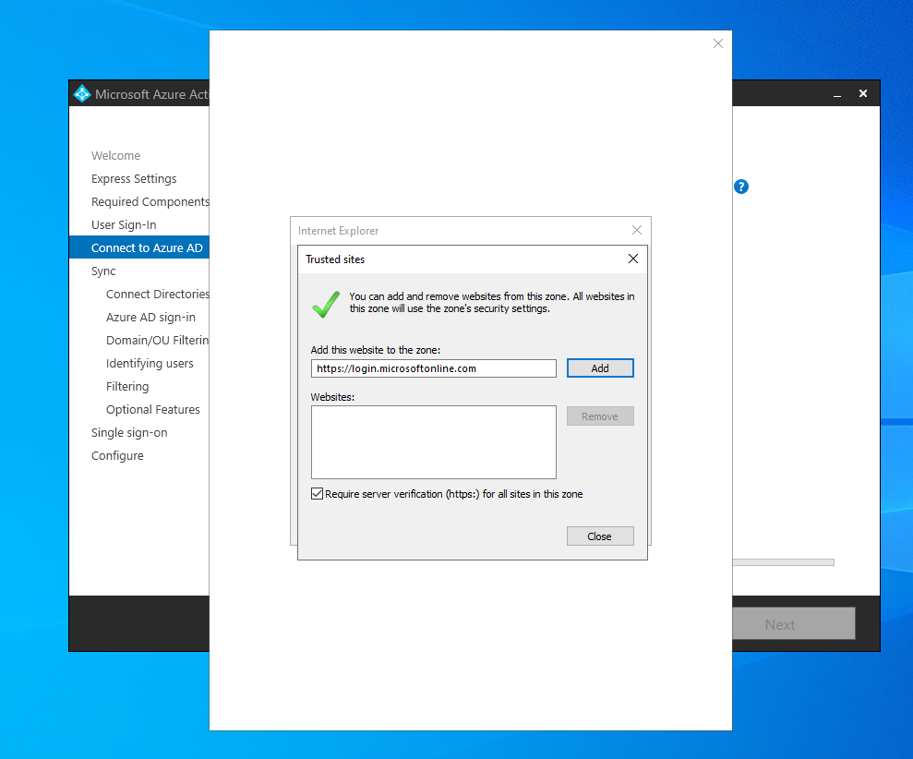Screen dimensions: 913x759
Task: Open Express Settings step
Action: 134,179
